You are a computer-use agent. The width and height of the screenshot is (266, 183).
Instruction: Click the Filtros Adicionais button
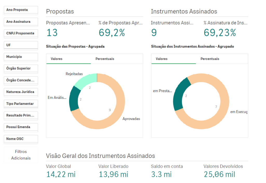21,155
